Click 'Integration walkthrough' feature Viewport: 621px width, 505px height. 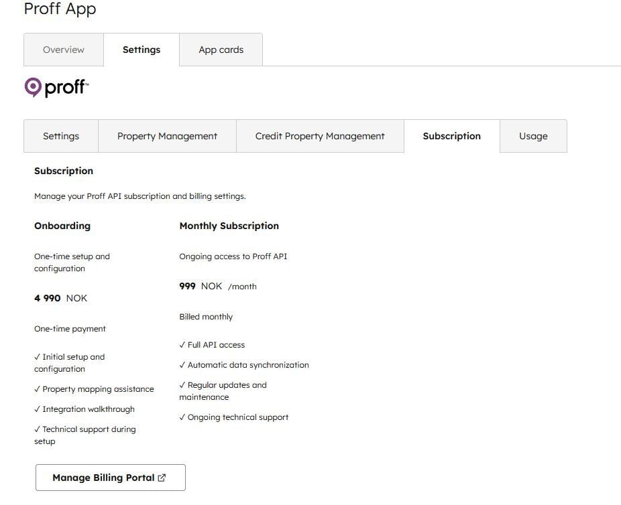click(84, 409)
